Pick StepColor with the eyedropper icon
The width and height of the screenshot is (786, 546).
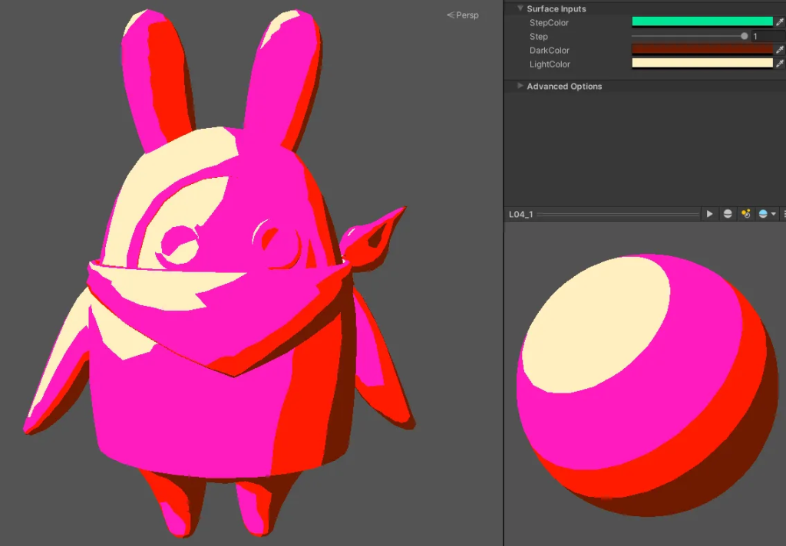pyautogui.click(x=780, y=22)
